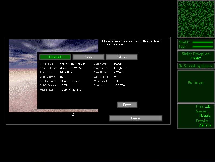Click the No Secondary Weapon indicator
The width and height of the screenshot is (215, 162).
point(196,66)
